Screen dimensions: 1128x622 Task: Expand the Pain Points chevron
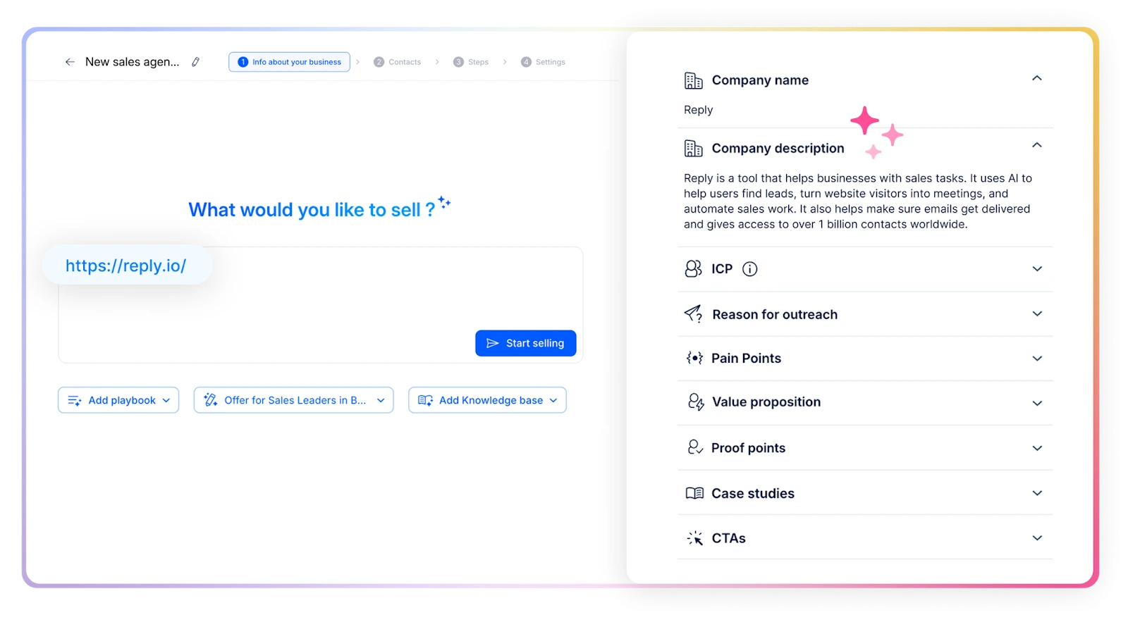click(1037, 359)
